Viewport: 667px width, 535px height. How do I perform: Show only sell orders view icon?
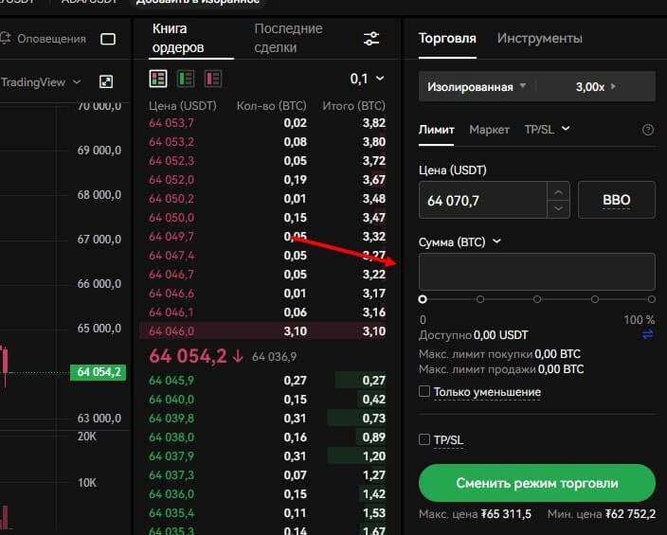[212, 78]
